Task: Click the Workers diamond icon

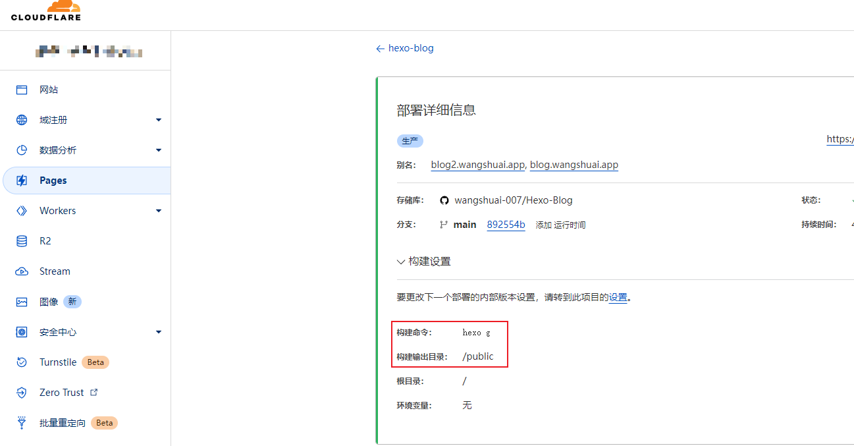Action: 22,211
